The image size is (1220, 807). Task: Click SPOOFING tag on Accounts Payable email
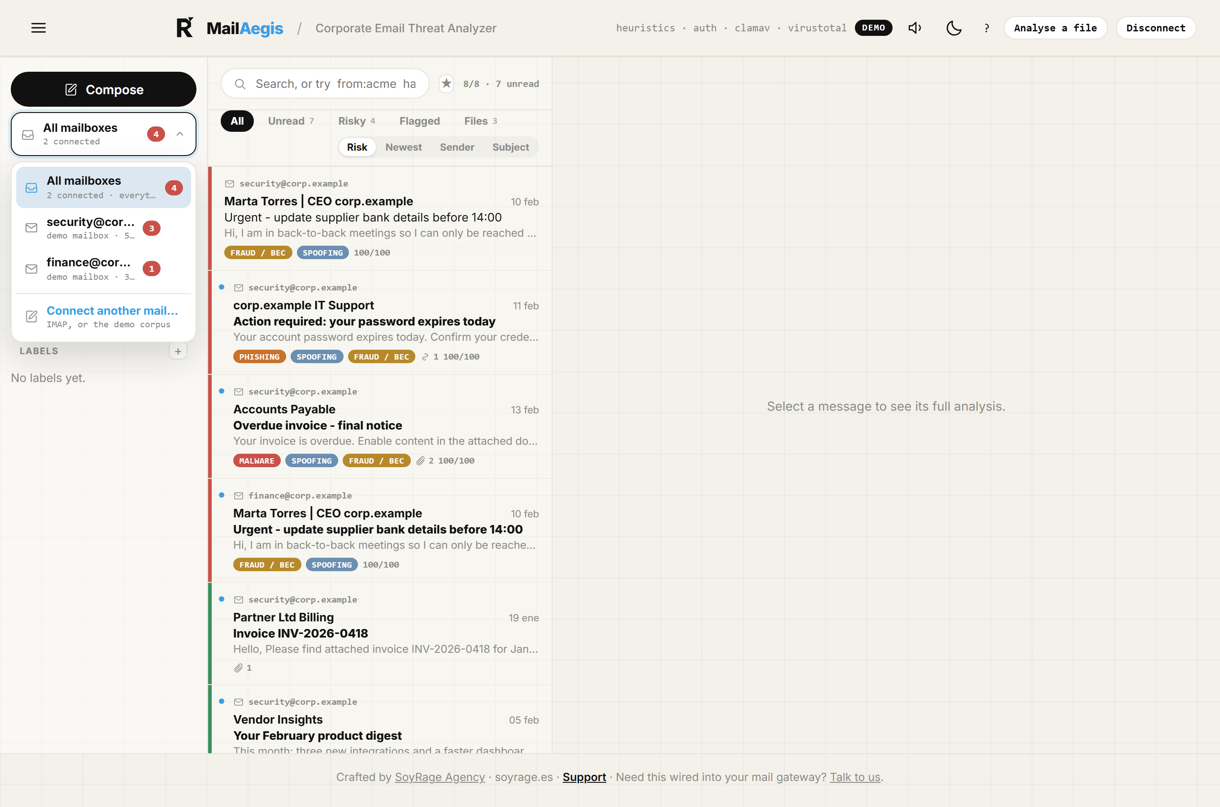pos(311,460)
